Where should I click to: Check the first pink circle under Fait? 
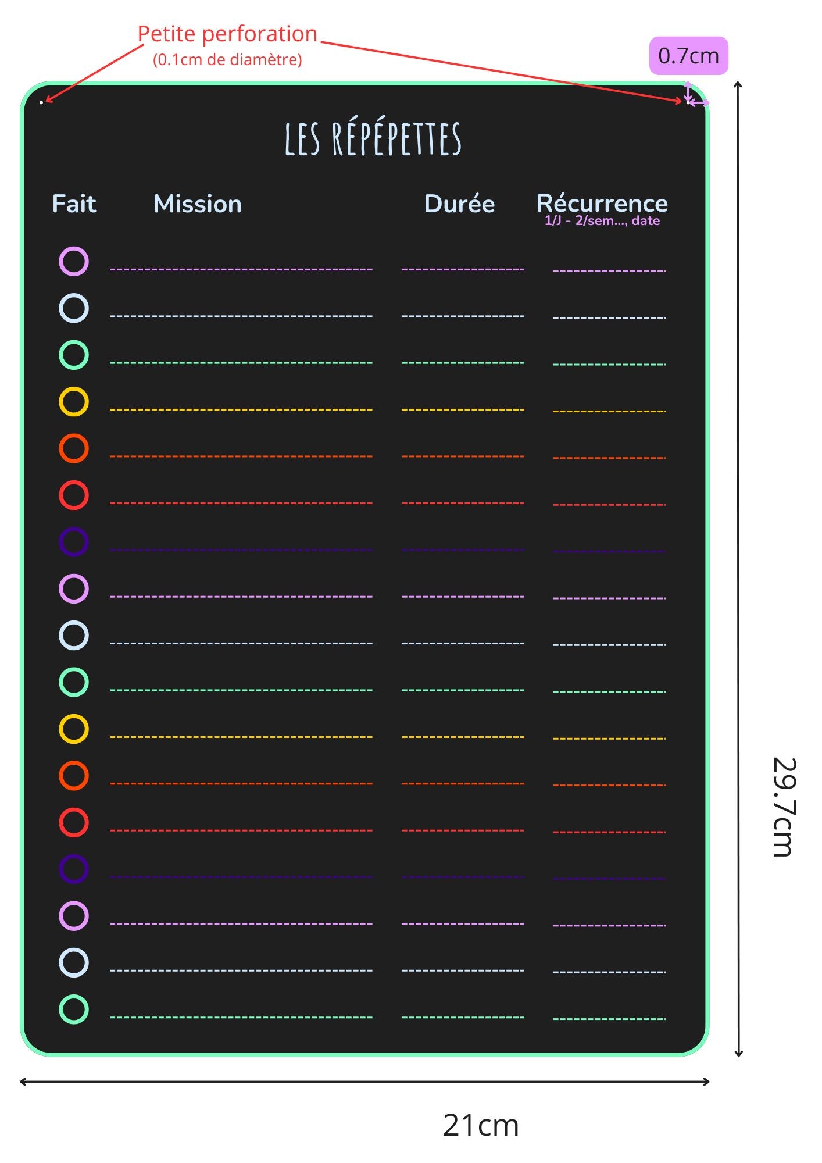pyautogui.click(x=74, y=261)
